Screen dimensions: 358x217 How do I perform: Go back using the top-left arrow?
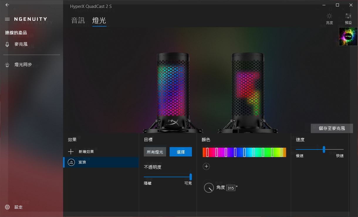pos(7,5)
